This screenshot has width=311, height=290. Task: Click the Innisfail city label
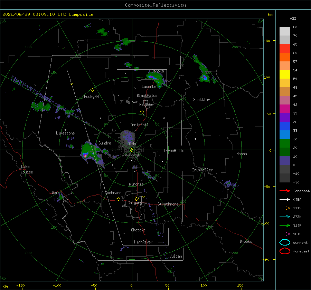[139, 125]
